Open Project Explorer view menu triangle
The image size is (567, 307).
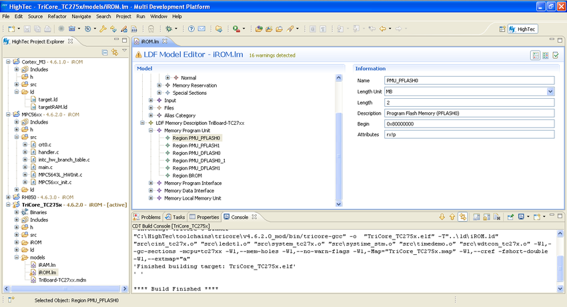[x=124, y=51]
